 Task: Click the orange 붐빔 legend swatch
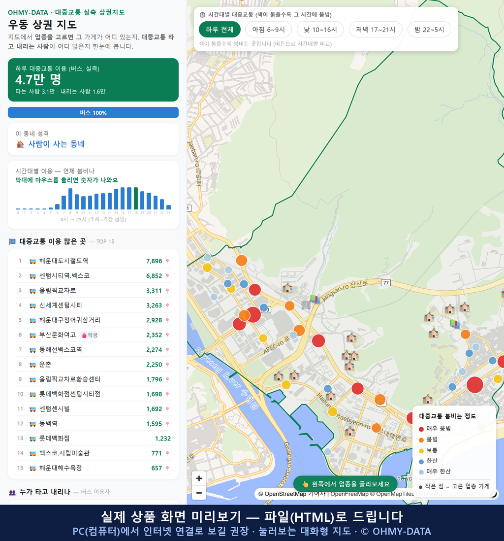421,440
